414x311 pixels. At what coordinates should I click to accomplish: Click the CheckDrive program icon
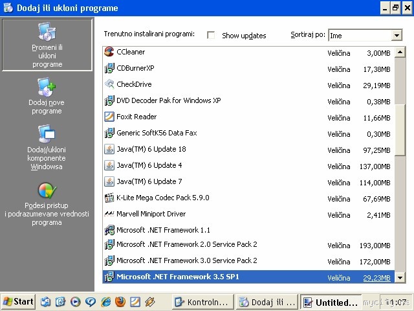point(109,84)
